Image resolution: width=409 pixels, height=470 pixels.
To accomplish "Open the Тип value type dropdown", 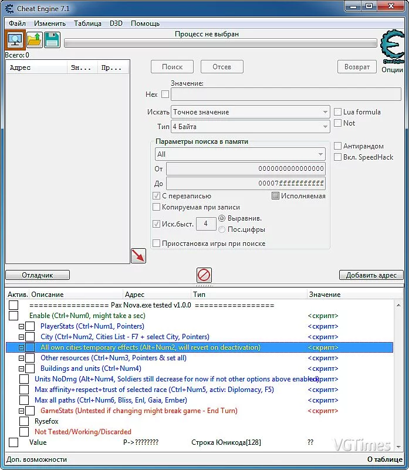I will (251, 127).
